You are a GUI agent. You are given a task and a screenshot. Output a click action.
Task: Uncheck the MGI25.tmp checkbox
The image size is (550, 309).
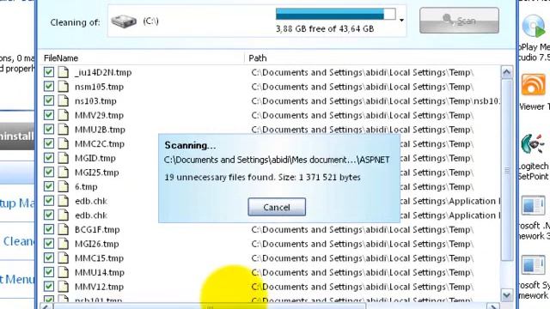pos(49,173)
